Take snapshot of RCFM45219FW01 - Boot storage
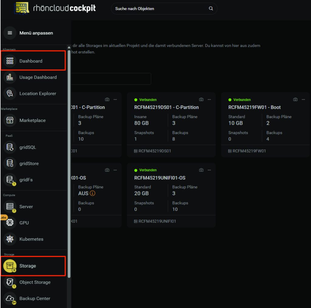Screen dimensions: 311x308 click(x=295, y=99)
